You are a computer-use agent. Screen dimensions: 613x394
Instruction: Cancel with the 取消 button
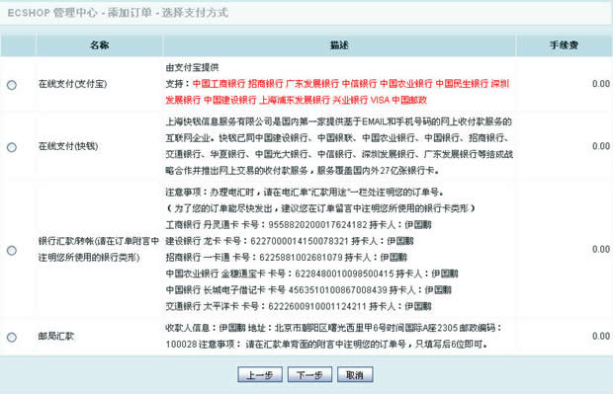point(355,375)
